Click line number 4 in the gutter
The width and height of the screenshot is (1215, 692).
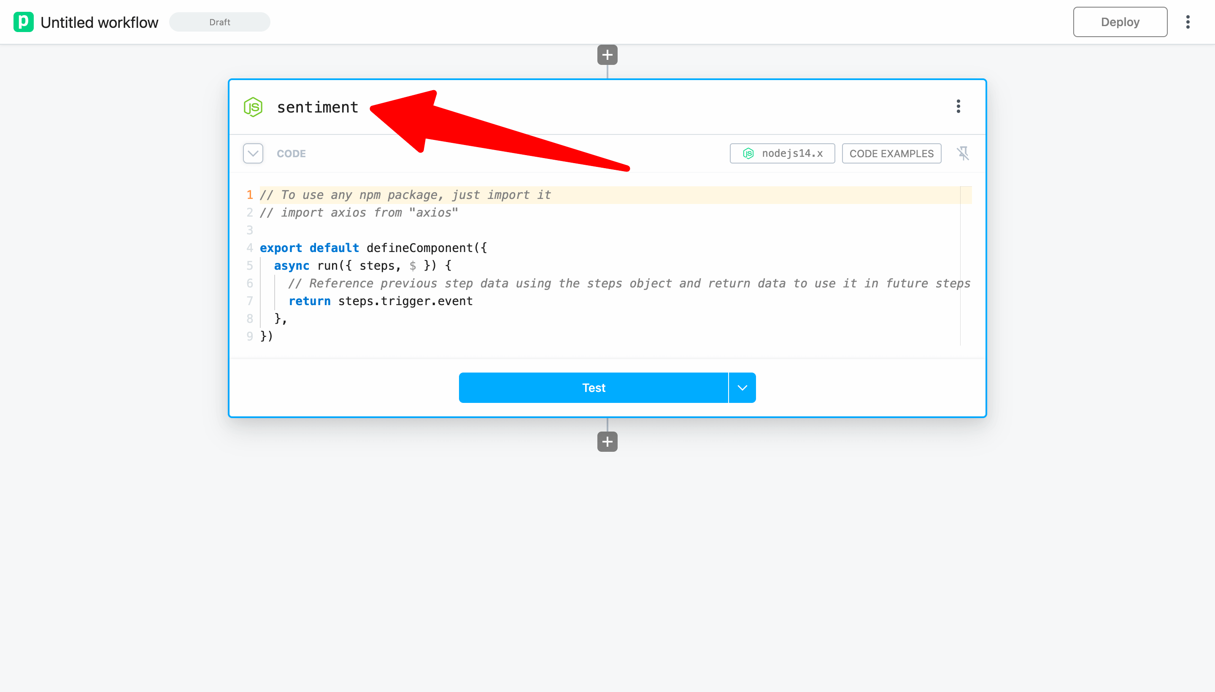(250, 248)
